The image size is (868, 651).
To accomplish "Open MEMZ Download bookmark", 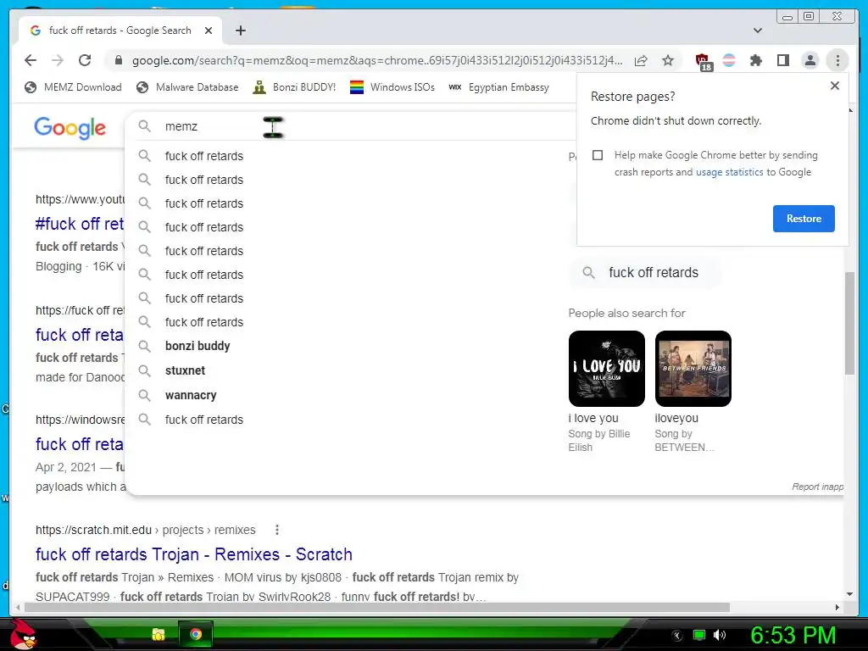I will point(73,87).
